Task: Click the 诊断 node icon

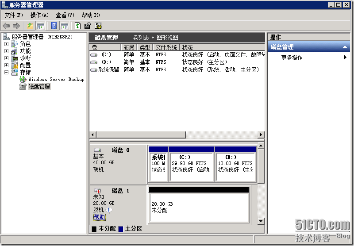Action: (x=15, y=58)
